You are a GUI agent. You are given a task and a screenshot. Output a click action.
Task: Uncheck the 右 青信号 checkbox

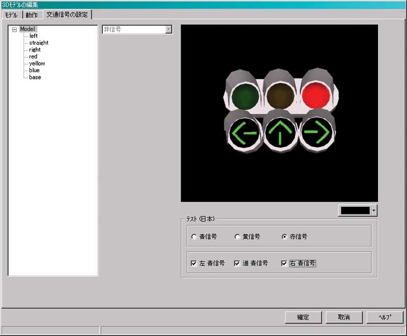284,263
